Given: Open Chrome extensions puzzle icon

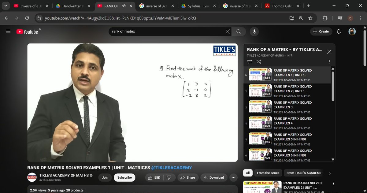Looking at the screenshot, I should tap(325, 18).
